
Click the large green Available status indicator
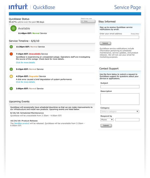[x=13, y=28]
